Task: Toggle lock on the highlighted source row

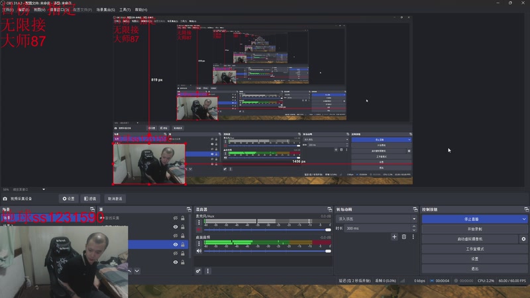Action: [x=183, y=244]
